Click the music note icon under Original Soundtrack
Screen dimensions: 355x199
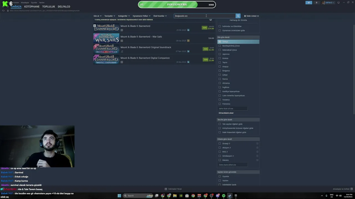click(x=122, y=51)
